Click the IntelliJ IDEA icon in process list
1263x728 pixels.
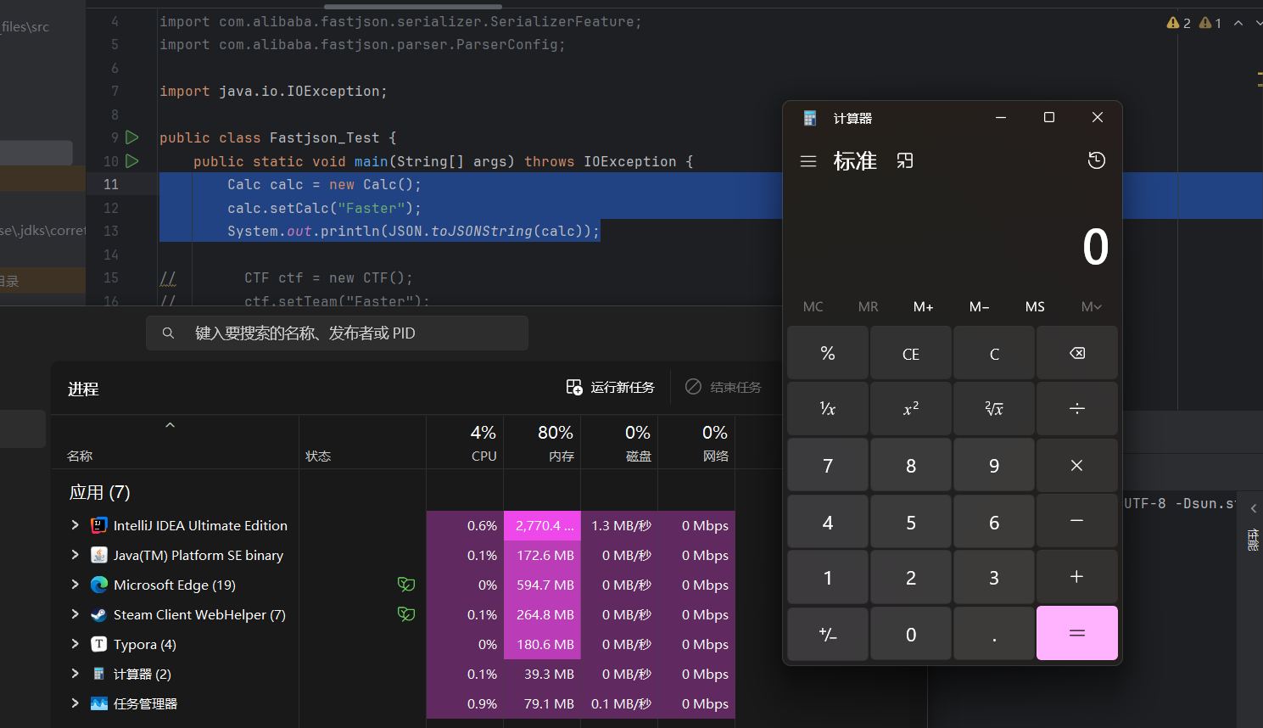click(x=99, y=525)
